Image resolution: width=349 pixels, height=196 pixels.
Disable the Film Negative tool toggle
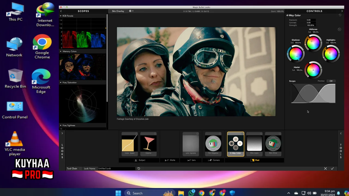(x=219, y=134)
